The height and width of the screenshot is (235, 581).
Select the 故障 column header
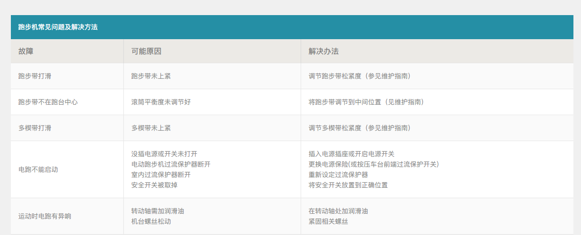(26, 51)
